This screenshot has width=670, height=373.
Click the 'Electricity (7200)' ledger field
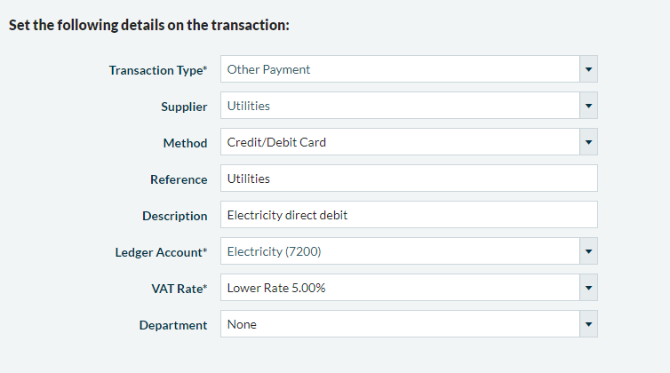point(399,252)
